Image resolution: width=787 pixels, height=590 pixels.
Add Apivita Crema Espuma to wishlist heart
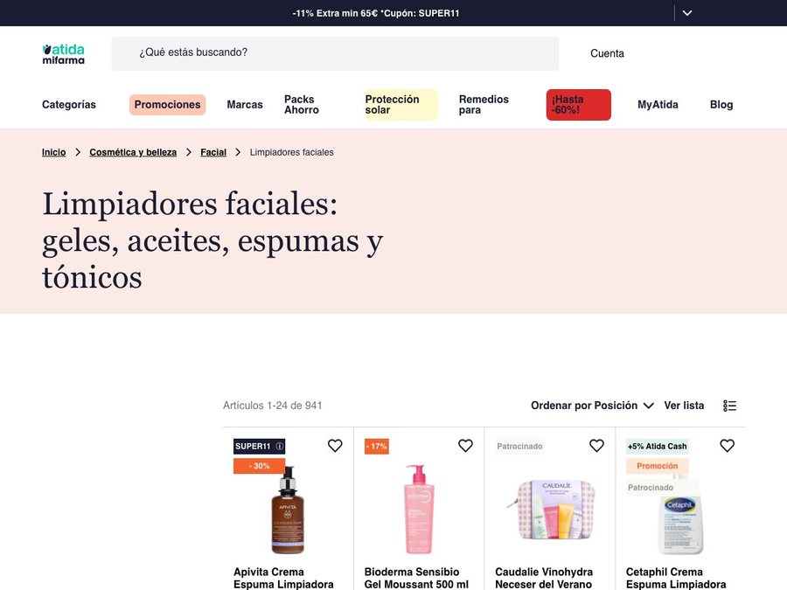pyautogui.click(x=335, y=446)
